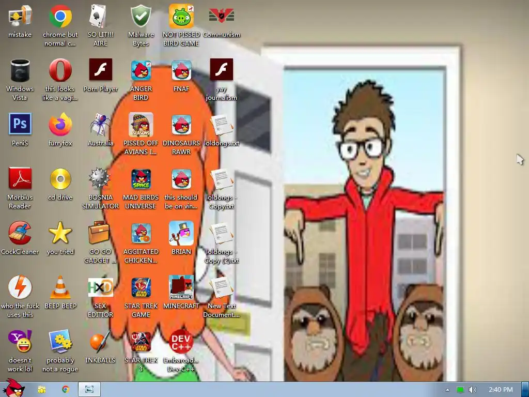Open the 'STAR TREK 3' icon
529x397 pixels.
(x=141, y=342)
